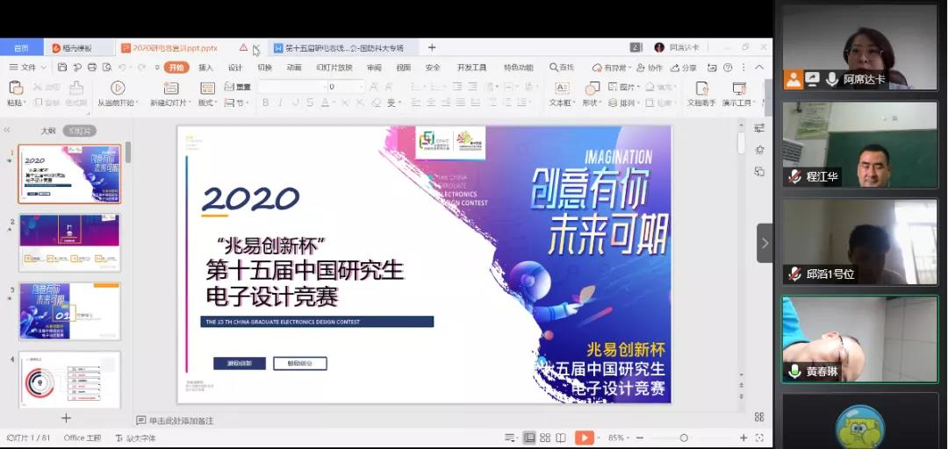Image resolution: width=948 pixels, height=449 pixels.
Task: Toggle Strikethrough formatting
Action: [x=310, y=103]
